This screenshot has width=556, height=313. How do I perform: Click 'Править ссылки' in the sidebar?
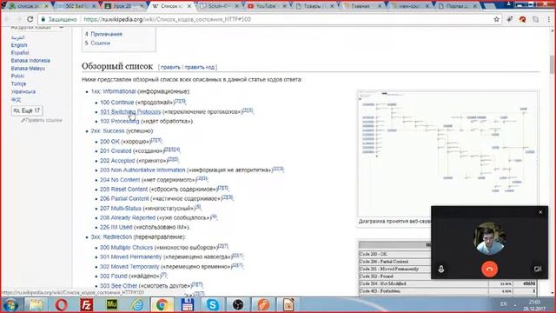click(x=42, y=120)
